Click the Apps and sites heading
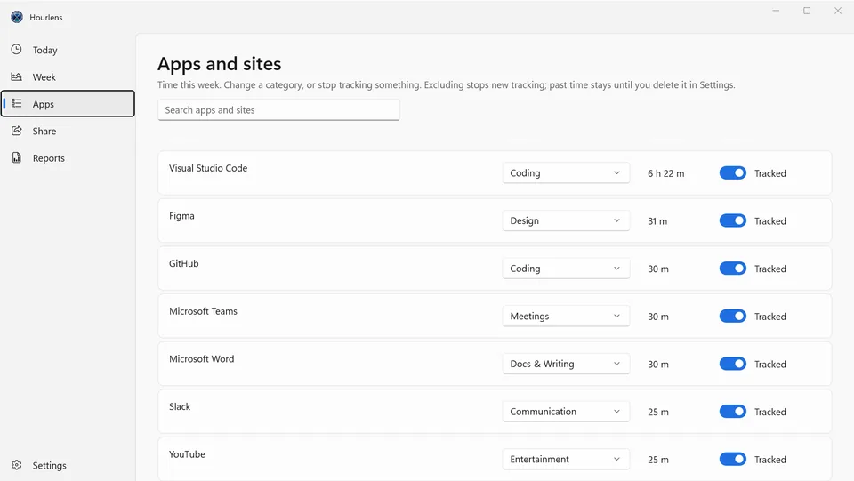854x481 pixels. point(220,64)
